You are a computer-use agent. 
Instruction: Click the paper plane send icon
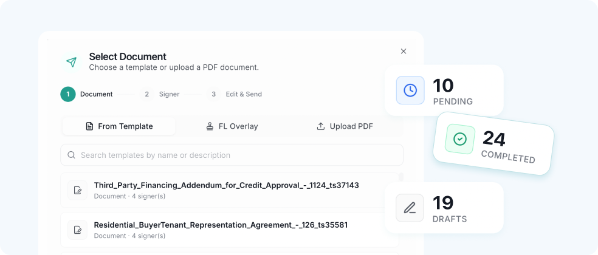(x=71, y=62)
